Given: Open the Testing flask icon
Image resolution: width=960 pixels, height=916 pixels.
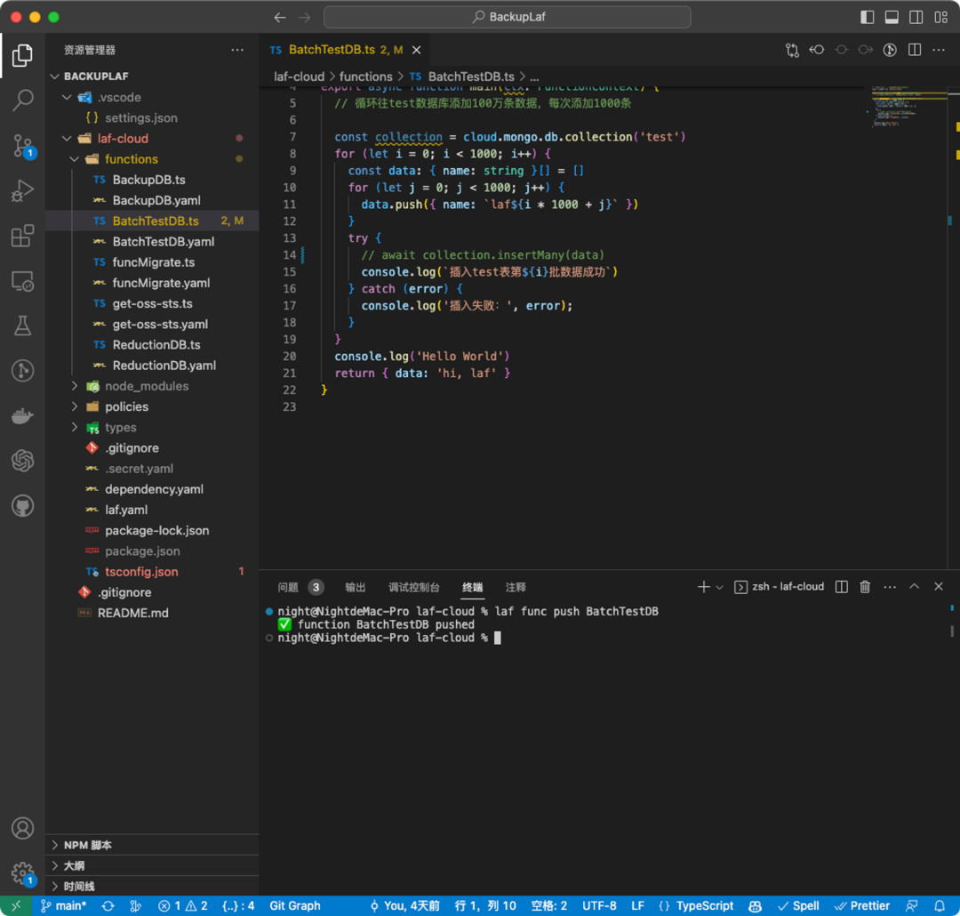Looking at the screenshot, I should point(22,326).
